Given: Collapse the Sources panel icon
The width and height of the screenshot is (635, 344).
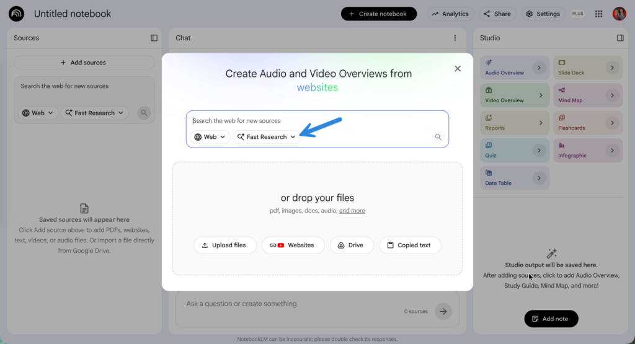Looking at the screenshot, I should click(x=154, y=38).
